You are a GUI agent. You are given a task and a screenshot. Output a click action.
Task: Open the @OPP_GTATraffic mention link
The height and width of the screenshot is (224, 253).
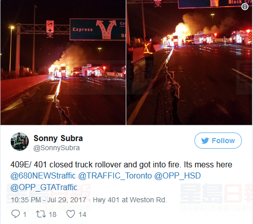pyautogui.click(x=44, y=187)
